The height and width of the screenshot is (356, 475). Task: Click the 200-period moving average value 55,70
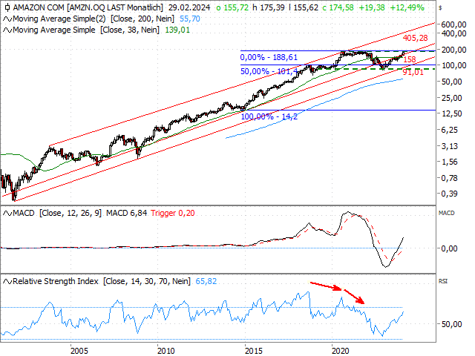tap(190, 19)
